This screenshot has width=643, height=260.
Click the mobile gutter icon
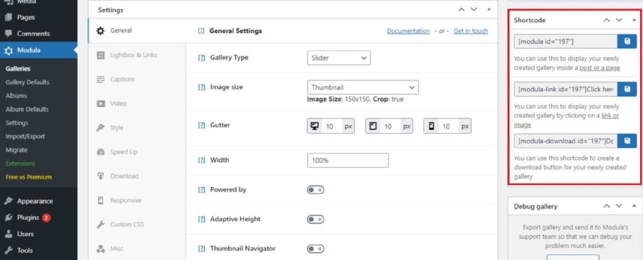[x=431, y=126]
